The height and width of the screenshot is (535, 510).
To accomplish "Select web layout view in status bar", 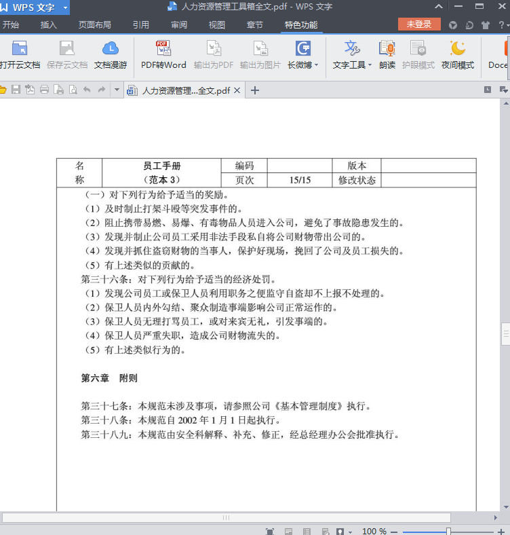I will [326, 531].
